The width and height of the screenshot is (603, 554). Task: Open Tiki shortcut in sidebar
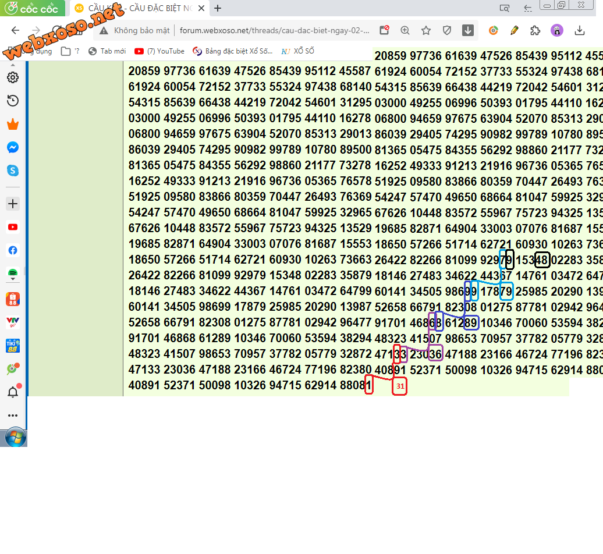(x=12, y=346)
